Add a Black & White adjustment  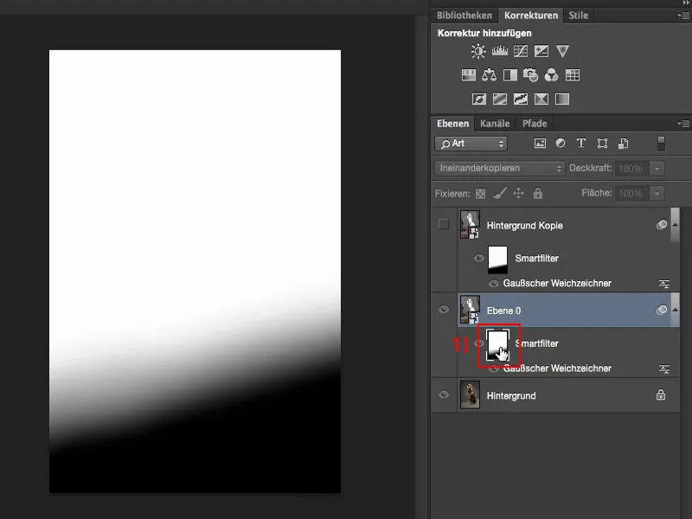(510, 75)
